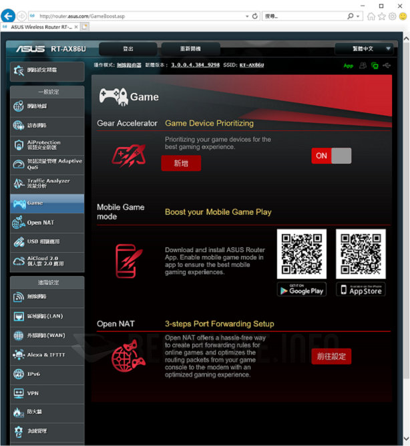The height and width of the screenshot is (446, 410).
Task: Open AiCloud 2.0 cloud icon
Action: (x=19, y=261)
